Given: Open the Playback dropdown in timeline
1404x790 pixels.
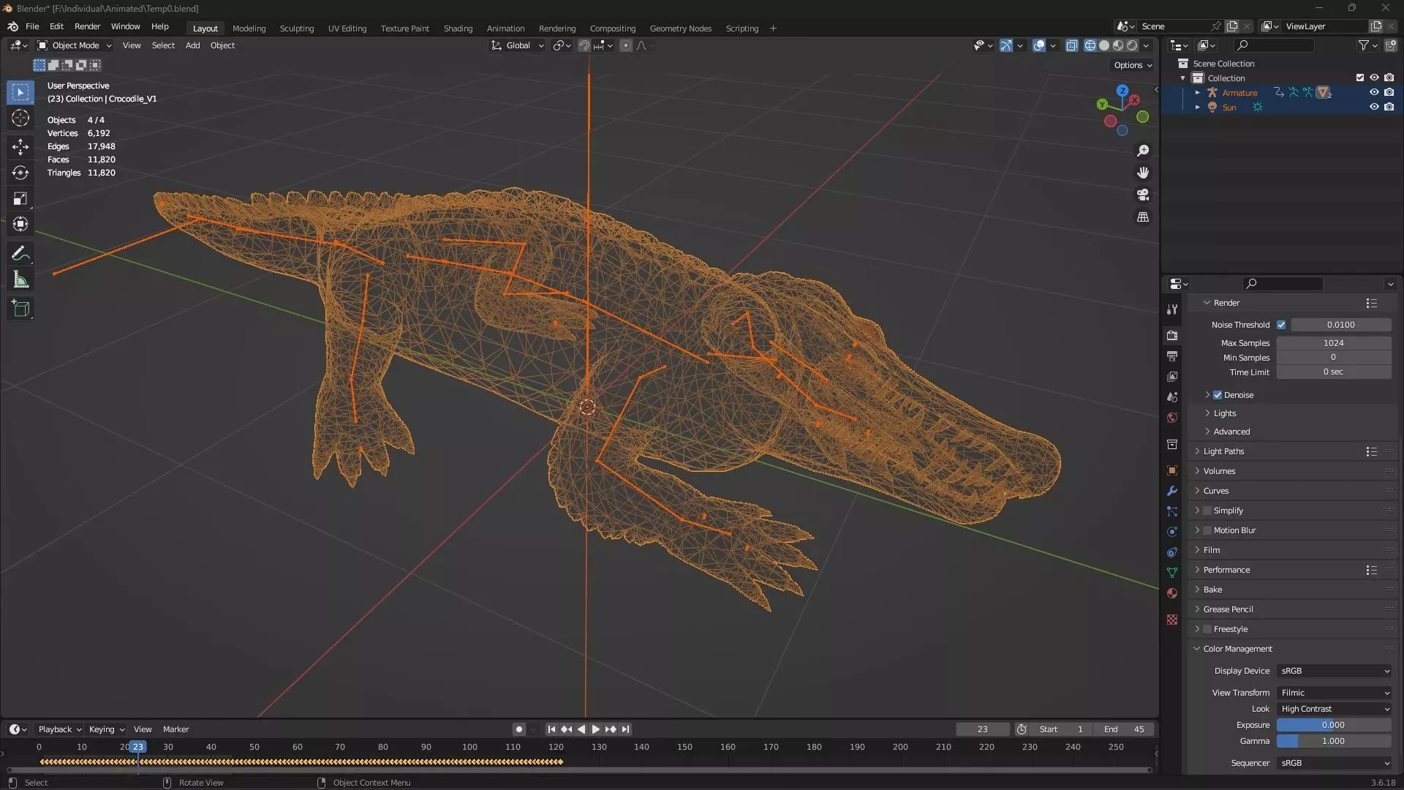Looking at the screenshot, I should click(59, 729).
